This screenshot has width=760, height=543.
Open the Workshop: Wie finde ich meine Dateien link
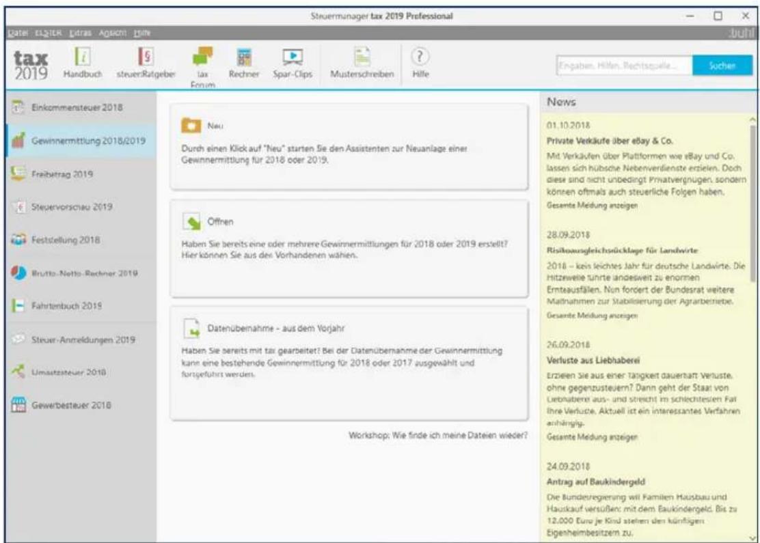click(437, 435)
